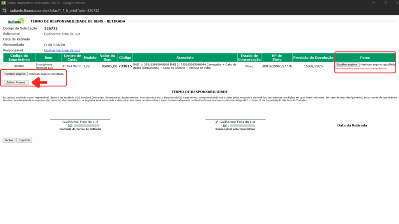Click the red pencil signature icon
This screenshot has height=224, width=399.
pyautogui.click(x=217, y=122)
